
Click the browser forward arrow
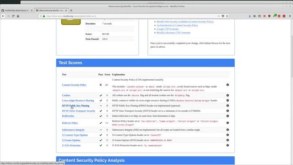coord(8,16)
